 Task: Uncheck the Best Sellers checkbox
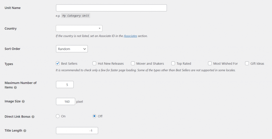point(58,63)
